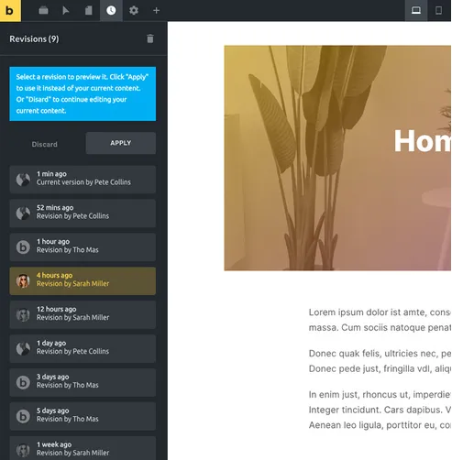This screenshot has height=460, width=452.
Task: Select the 12 hours ago revision
Action: point(83,315)
